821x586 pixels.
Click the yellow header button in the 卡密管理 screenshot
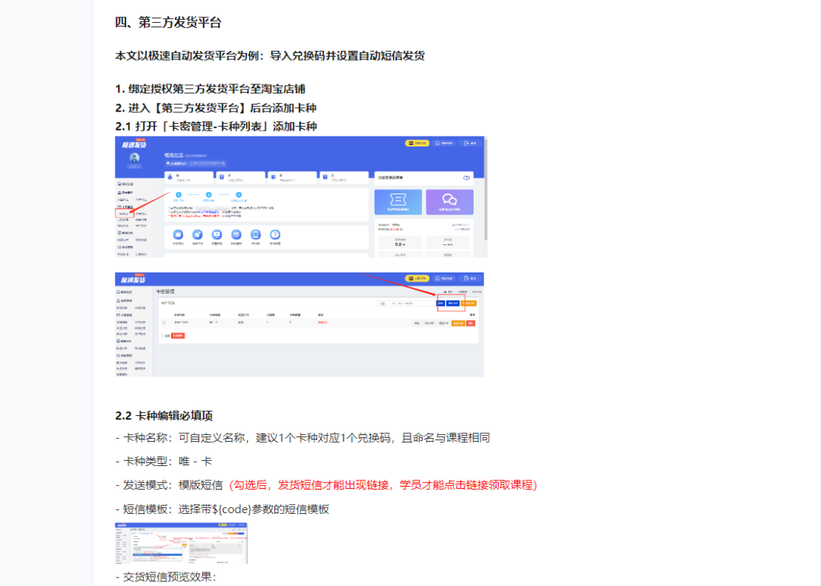click(417, 279)
